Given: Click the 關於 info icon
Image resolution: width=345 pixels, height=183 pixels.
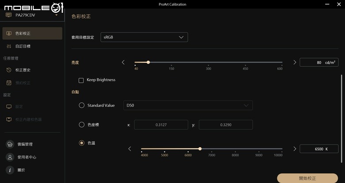Looking at the screenshot, I should coord(10,170).
